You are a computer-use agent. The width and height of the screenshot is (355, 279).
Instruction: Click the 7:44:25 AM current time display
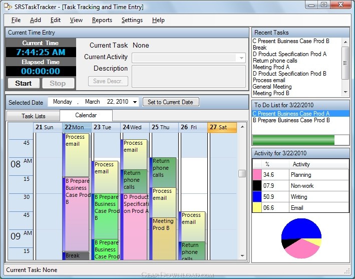click(x=41, y=52)
